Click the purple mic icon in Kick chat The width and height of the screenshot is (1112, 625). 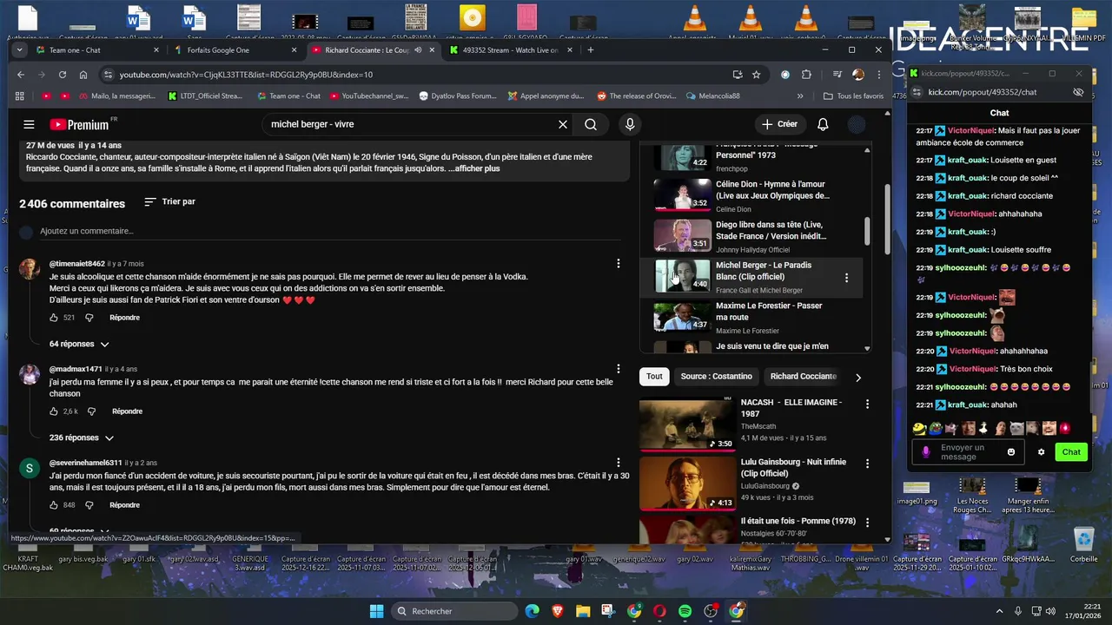926,452
